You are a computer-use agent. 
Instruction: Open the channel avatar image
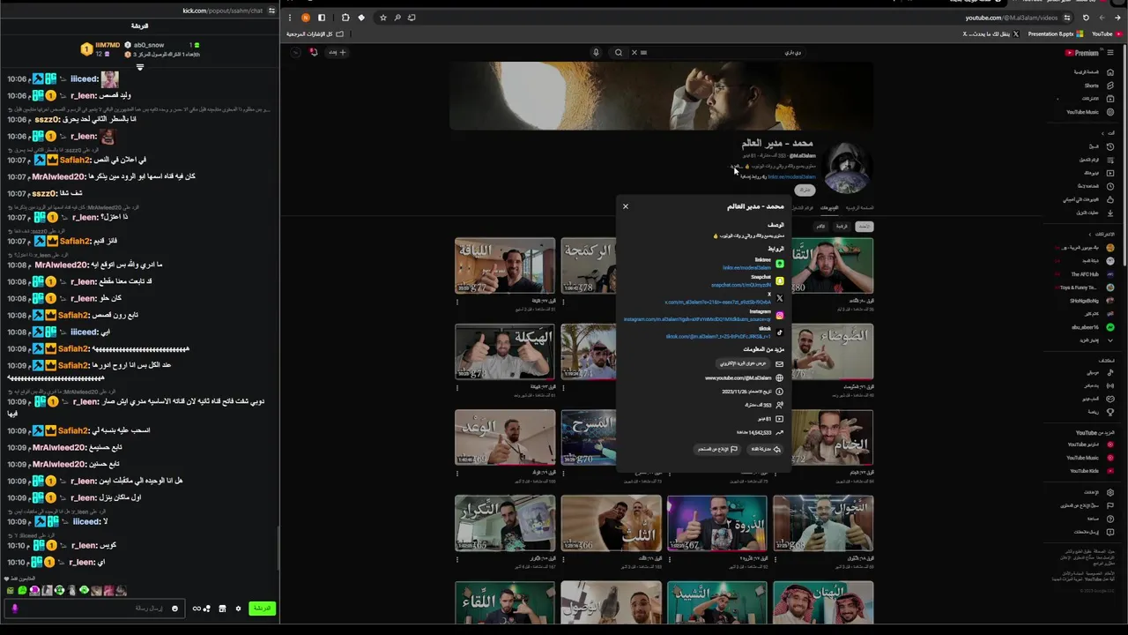click(848, 168)
